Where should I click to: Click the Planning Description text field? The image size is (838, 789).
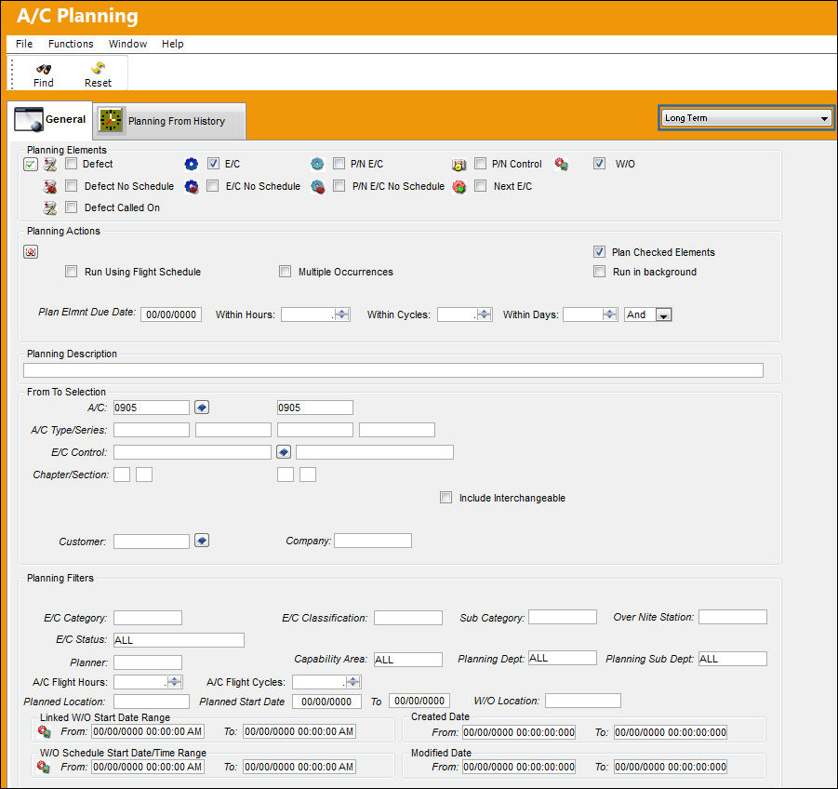pos(393,370)
